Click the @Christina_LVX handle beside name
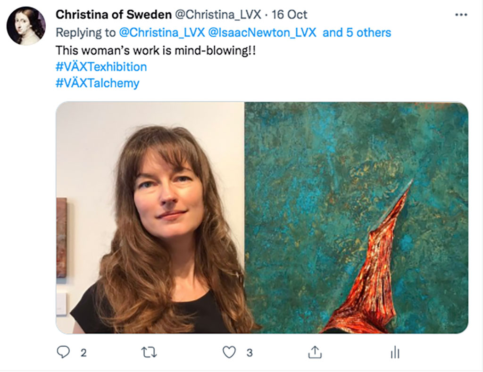The width and height of the screenshot is (483, 372). coord(218,15)
